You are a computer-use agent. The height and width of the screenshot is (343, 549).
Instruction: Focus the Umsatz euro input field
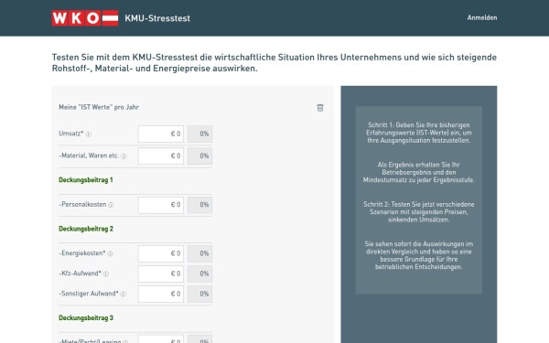(x=161, y=134)
